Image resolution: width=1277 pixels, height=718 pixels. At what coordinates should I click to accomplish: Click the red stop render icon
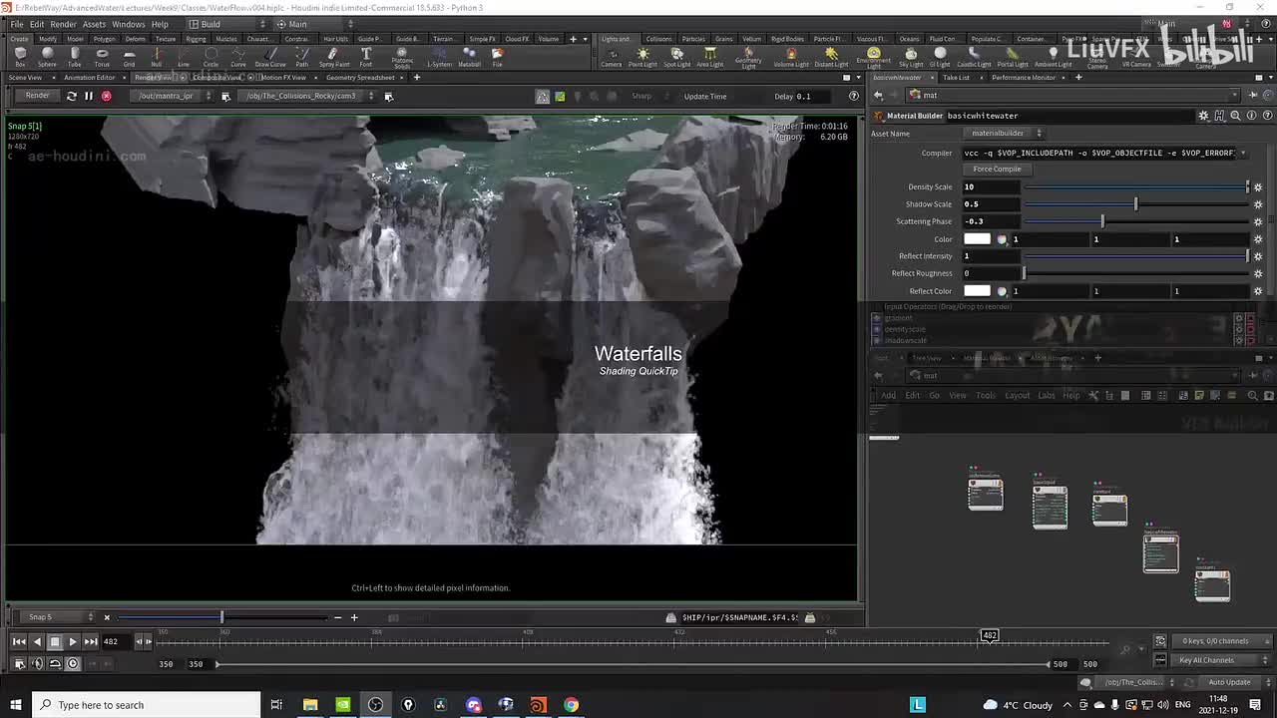coord(106,96)
